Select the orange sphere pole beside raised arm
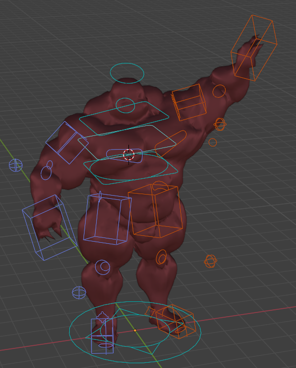 [x=220, y=124]
